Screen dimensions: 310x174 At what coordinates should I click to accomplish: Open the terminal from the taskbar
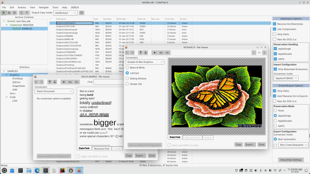tap(46, 170)
